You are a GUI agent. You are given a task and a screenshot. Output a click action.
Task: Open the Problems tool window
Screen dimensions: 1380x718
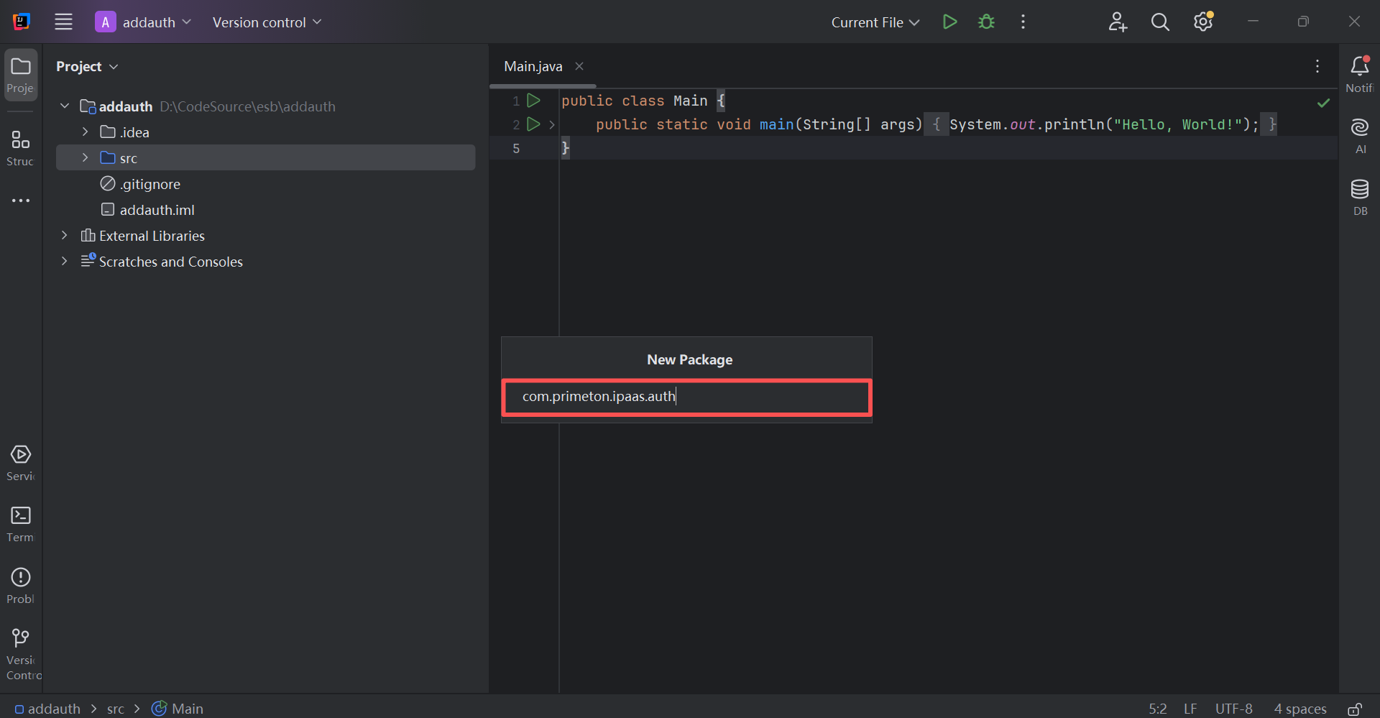(x=21, y=585)
